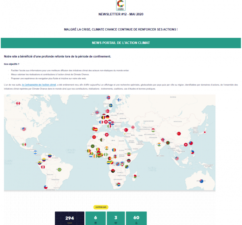242x225 pixels.
Task: Click the Algeria flag marker
Action: (102, 140)
